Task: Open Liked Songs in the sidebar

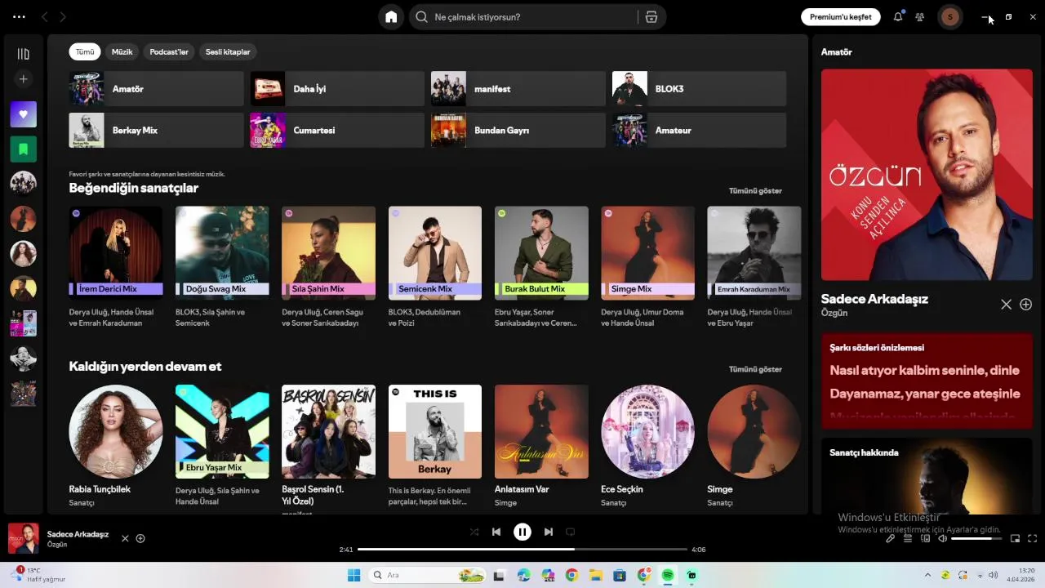Action: tap(24, 114)
